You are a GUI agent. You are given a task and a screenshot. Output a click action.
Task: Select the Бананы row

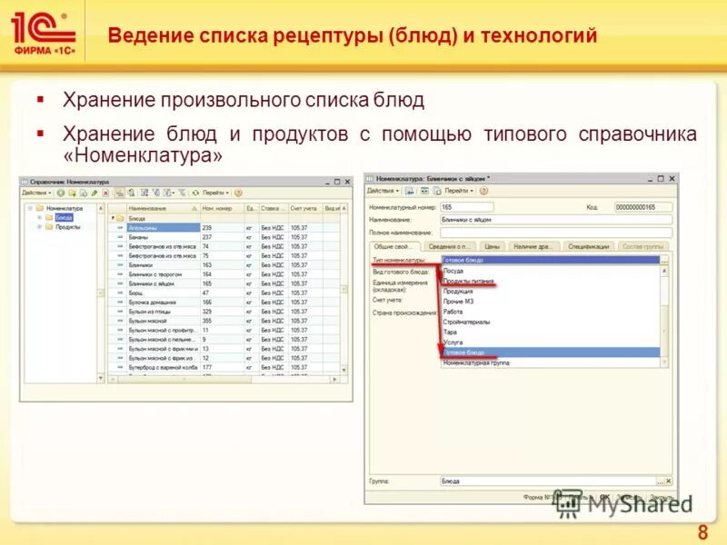point(224,237)
